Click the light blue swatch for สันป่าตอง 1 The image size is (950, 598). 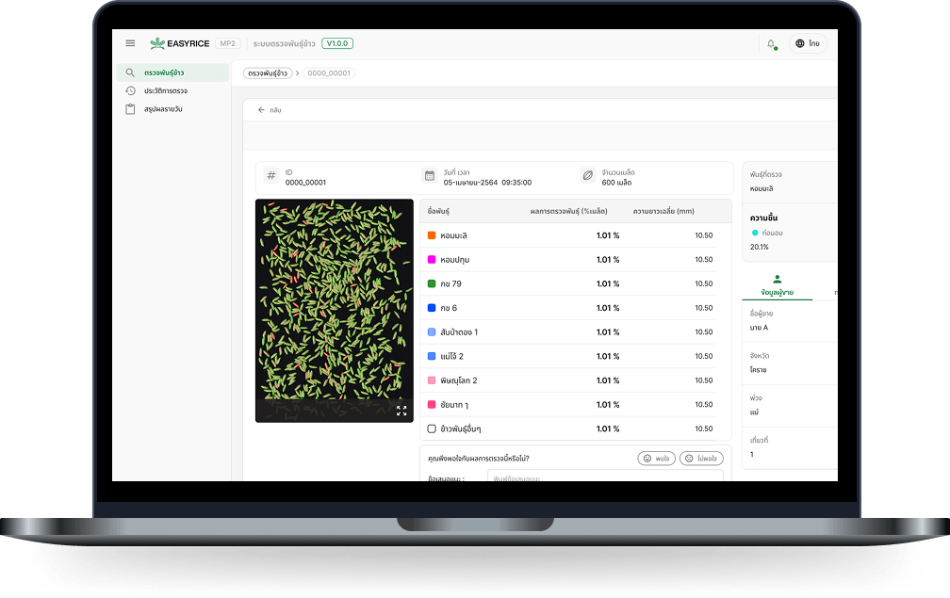click(432, 332)
